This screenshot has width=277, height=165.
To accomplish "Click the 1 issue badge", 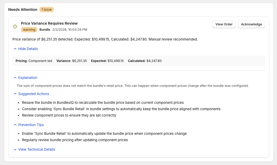I will 46,9.
